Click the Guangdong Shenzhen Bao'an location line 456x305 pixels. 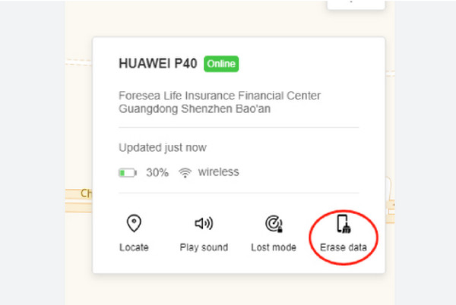[195, 108]
